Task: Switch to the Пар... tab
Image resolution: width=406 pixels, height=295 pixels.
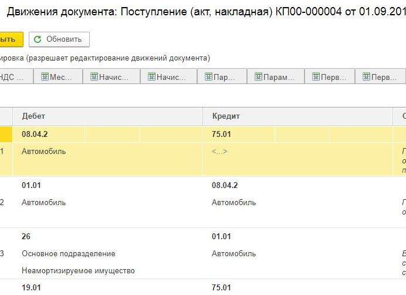Action: click(x=222, y=76)
